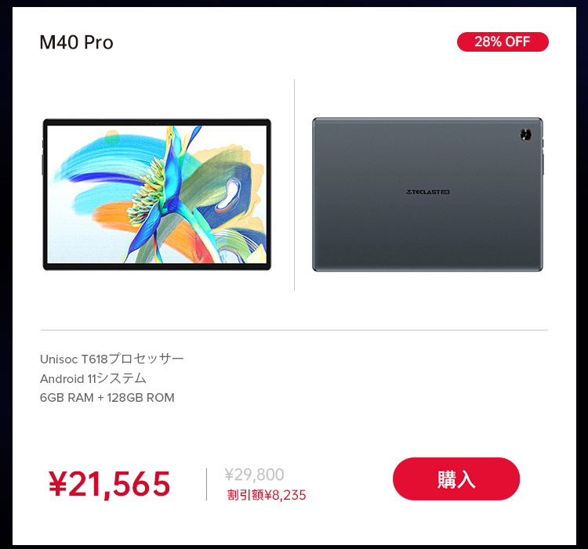
Task: Click the original price ¥29,800
Action: pyautogui.click(x=254, y=475)
